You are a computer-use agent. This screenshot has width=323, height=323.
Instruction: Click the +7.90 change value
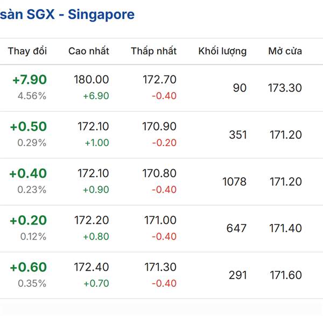(29, 80)
